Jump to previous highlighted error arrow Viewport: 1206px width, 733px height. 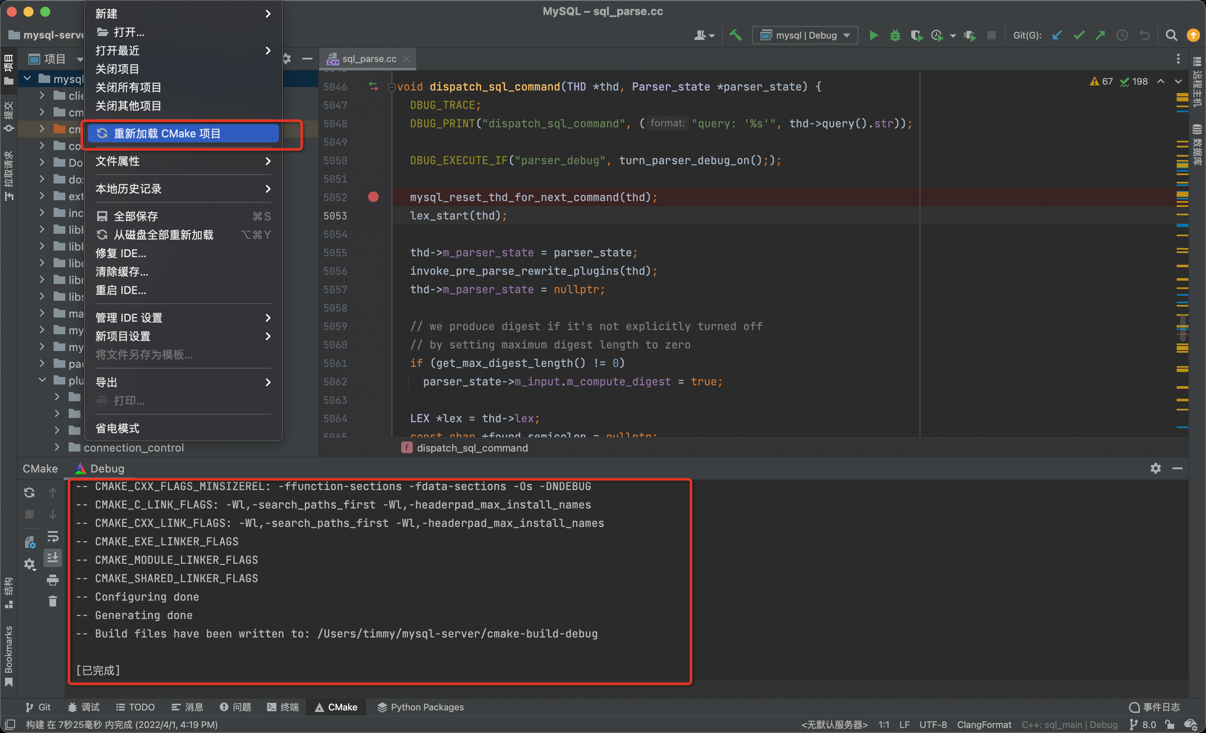[x=1160, y=81]
